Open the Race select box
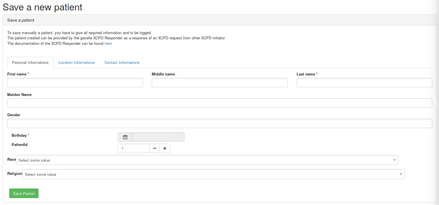Viewport: 439px width, 205px height. [203, 160]
